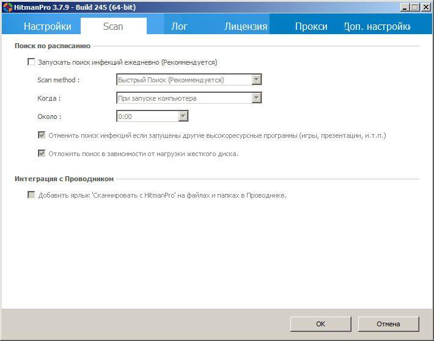Expand the Когда dropdown list
Screen dimensions: 434x341
click(189, 98)
